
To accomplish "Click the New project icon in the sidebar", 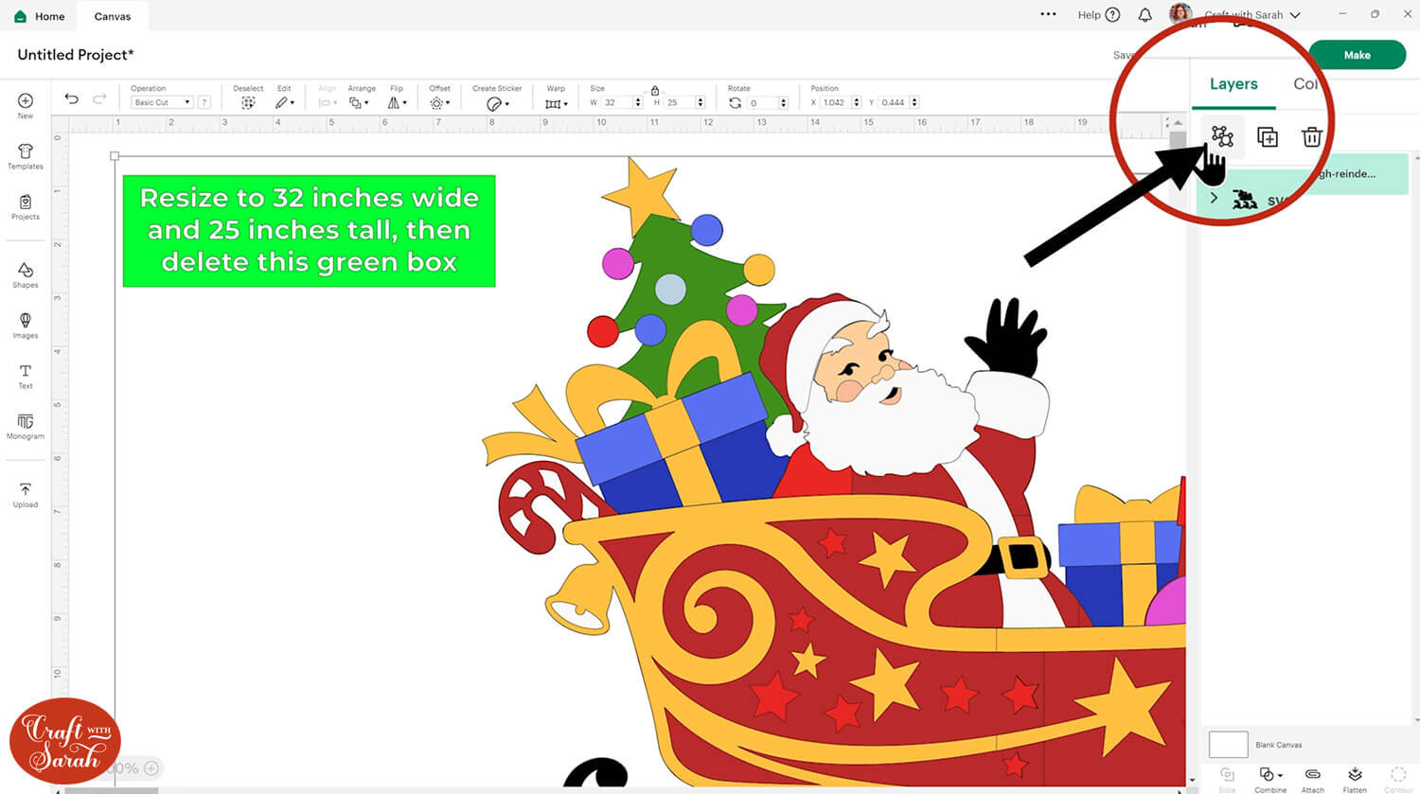I will 26,101.
